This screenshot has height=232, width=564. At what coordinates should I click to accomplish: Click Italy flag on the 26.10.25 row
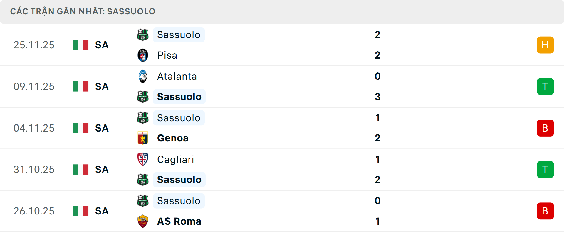pos(81,211)
